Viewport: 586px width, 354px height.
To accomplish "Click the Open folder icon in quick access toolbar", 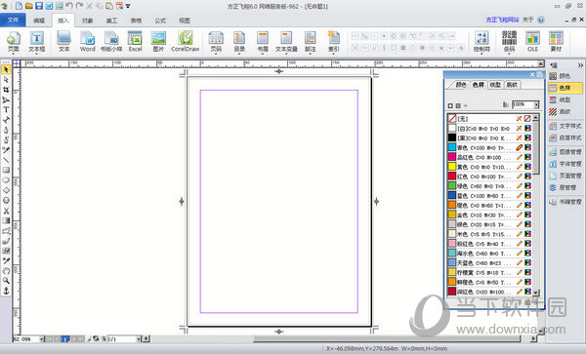I will (x=29, y=6).
